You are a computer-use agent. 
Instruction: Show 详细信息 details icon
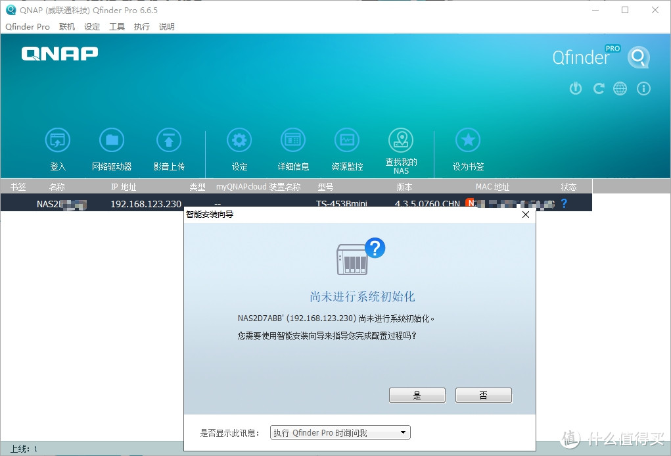(293, 140)
